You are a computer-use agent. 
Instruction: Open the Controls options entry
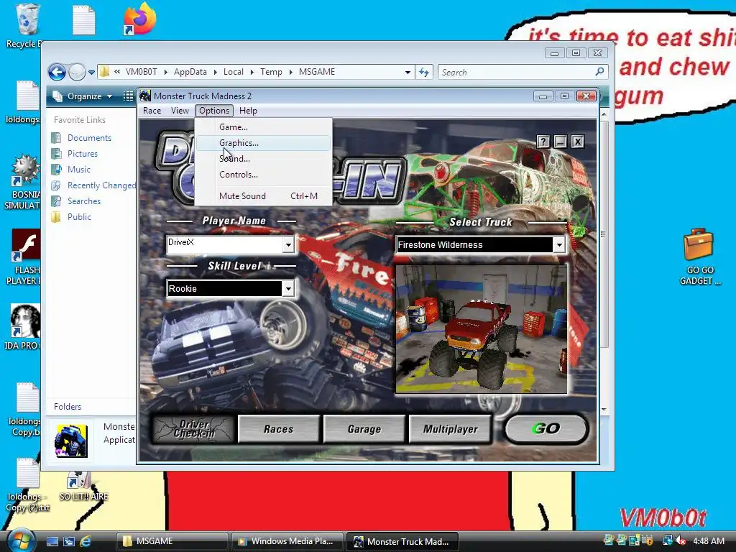tap(263, 175)
